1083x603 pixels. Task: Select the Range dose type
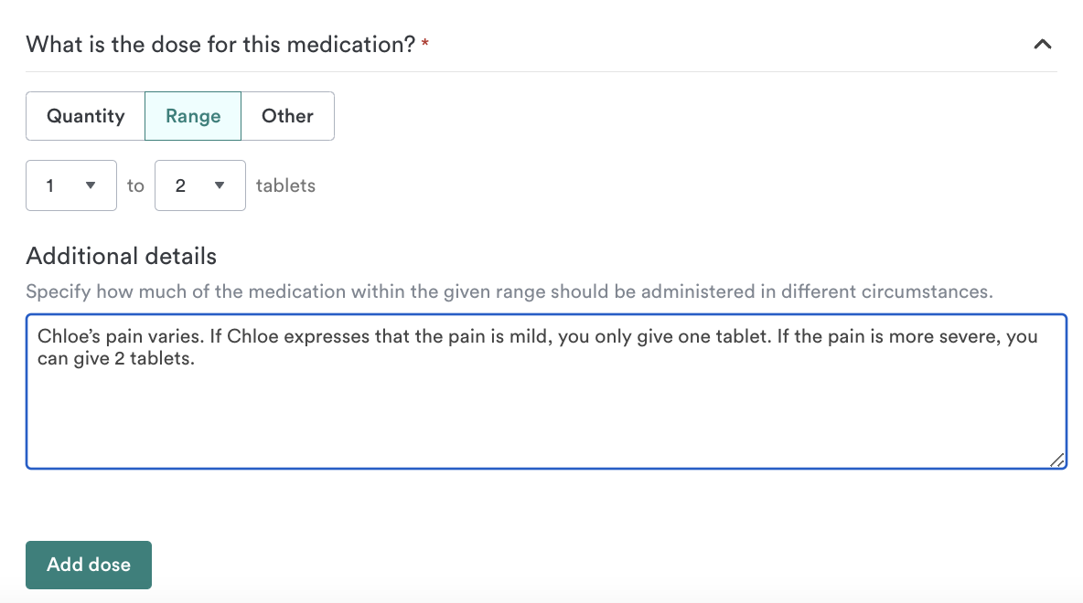click(193, 116)
